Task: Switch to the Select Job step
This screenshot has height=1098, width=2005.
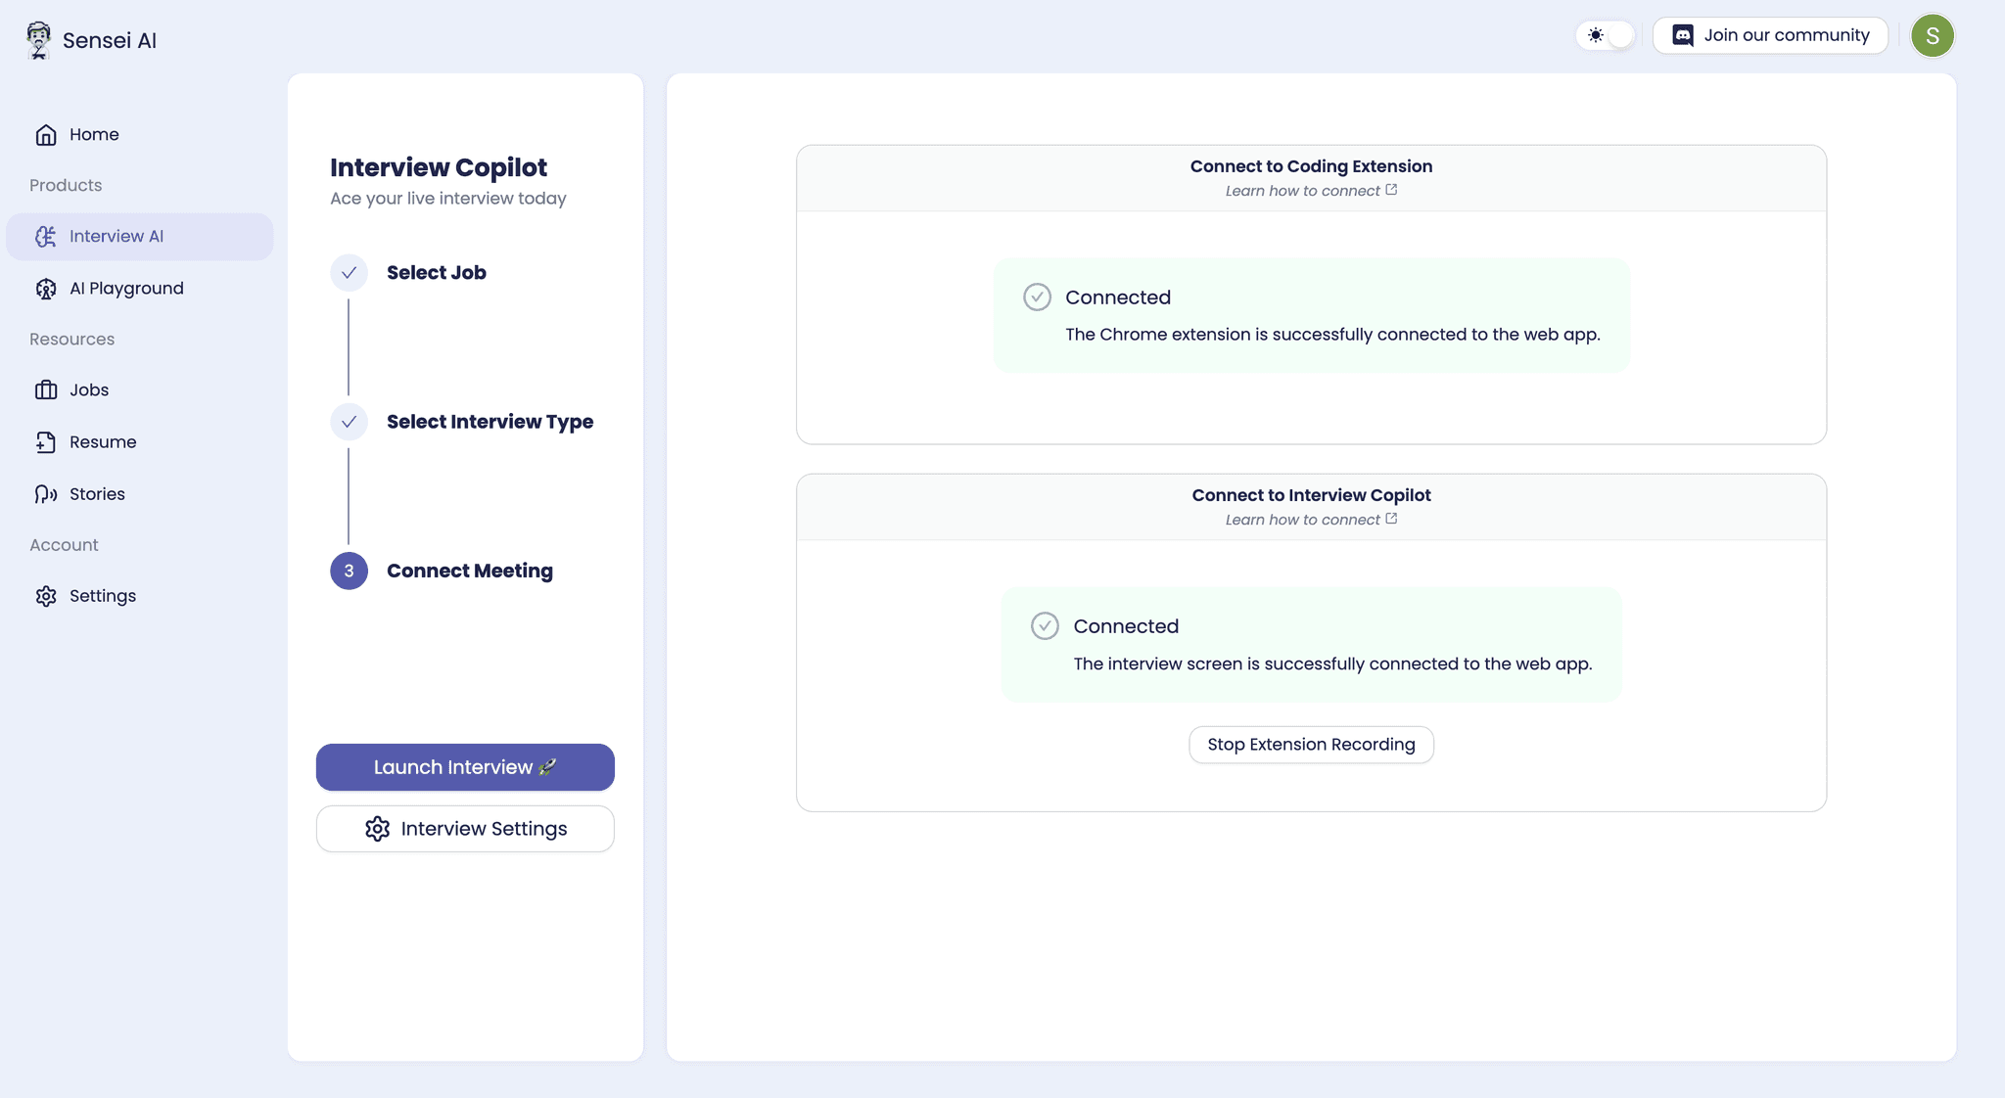Action: (x=349, y=273)
